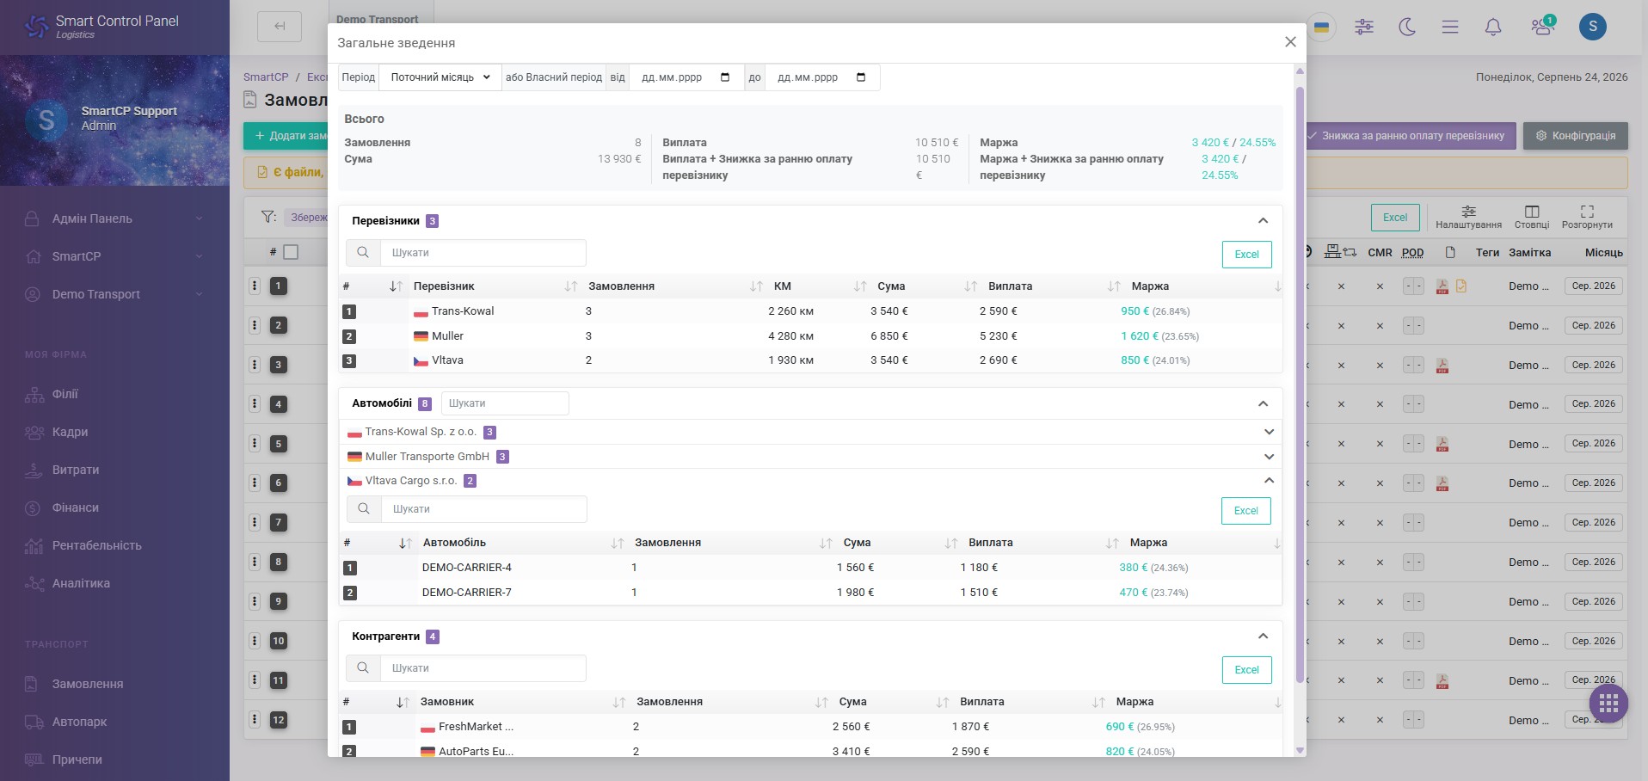Toggle dark mode moon icon
This screenshot has height=781, width=1648.
click(1407, 27)
